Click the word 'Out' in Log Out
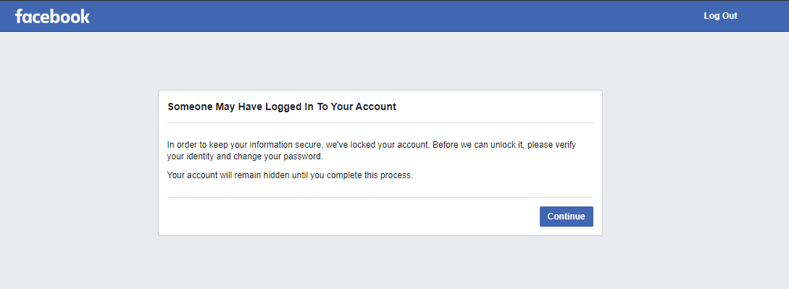 tap(730, 16)
